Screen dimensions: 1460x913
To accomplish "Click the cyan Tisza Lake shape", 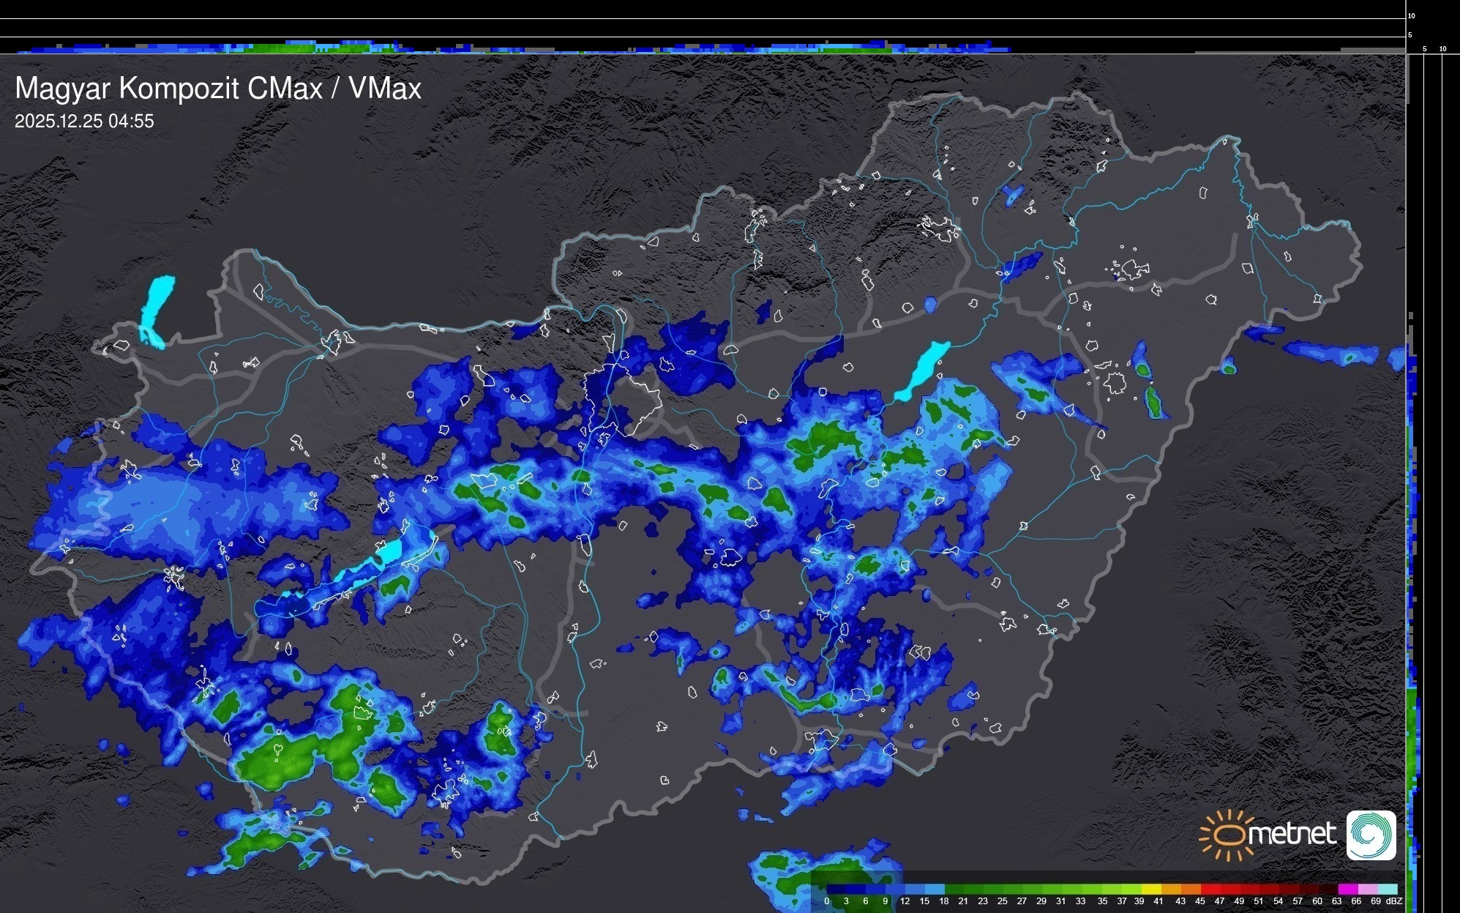I will (922, 370).
